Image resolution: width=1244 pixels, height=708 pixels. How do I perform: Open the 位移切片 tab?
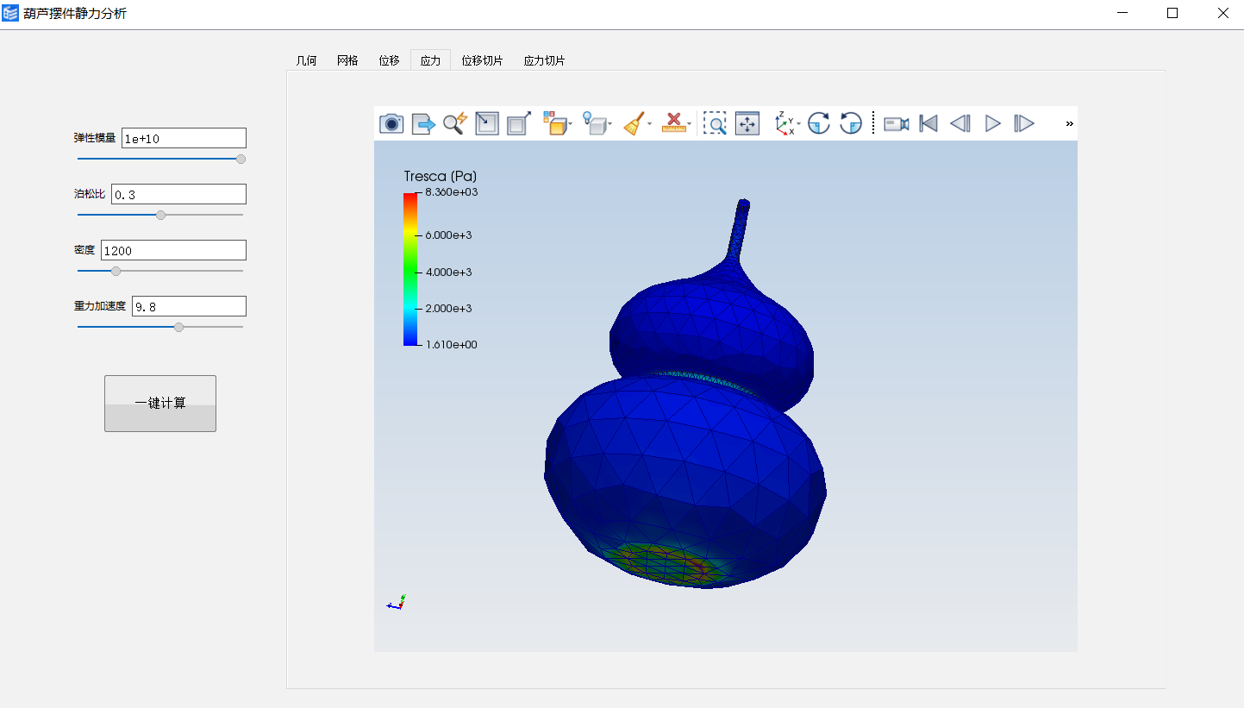tap(482, 60)
